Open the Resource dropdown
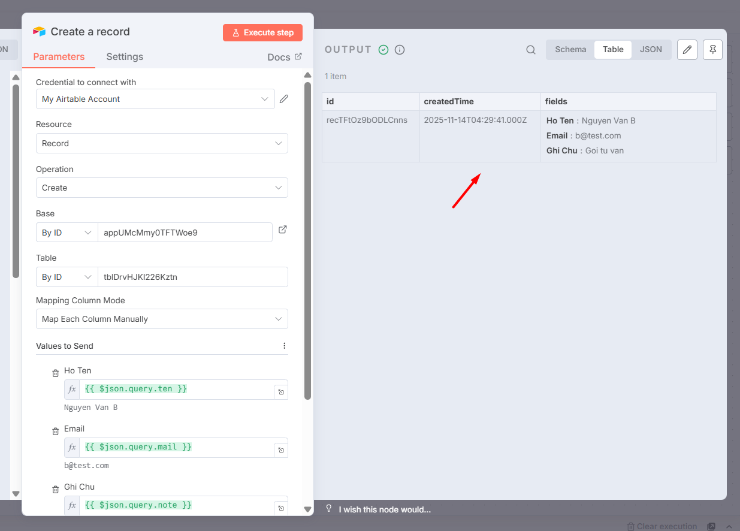The height and width of the screenshot is (531, 740). click(x=162, y=143)
